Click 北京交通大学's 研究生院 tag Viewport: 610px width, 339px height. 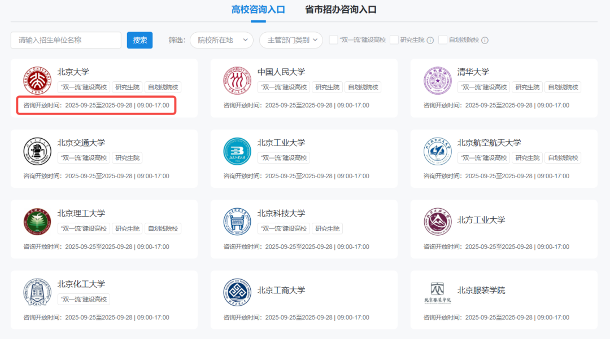(x=127, y=158)
